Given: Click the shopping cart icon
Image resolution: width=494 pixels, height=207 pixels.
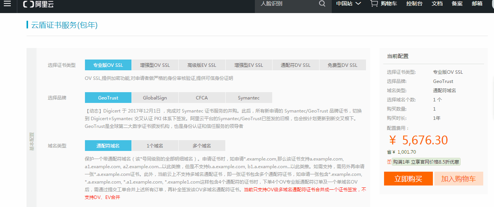Looking at the screenshot, I should coord(374,3).
